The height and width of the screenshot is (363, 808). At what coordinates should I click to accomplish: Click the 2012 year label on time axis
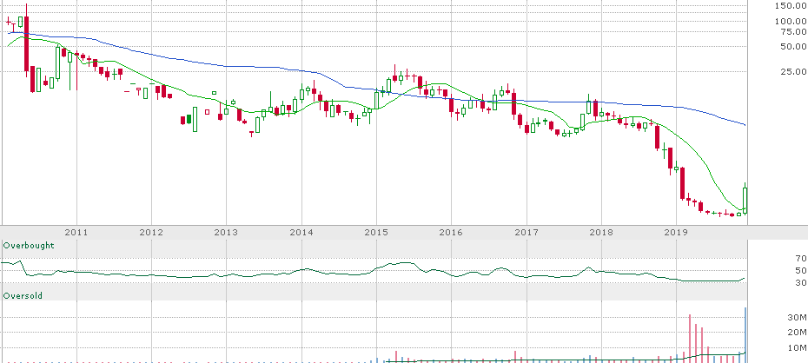pyautogui.click(x=151, y=232)
